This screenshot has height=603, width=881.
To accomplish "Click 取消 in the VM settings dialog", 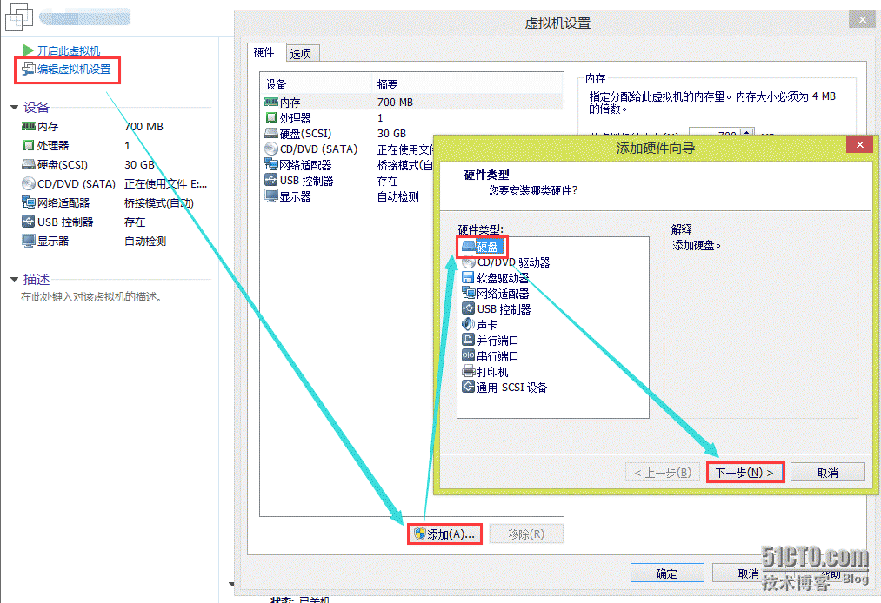I will (748, 573).
